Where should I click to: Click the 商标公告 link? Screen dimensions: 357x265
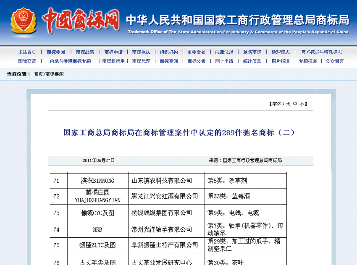tap(197, 61)
